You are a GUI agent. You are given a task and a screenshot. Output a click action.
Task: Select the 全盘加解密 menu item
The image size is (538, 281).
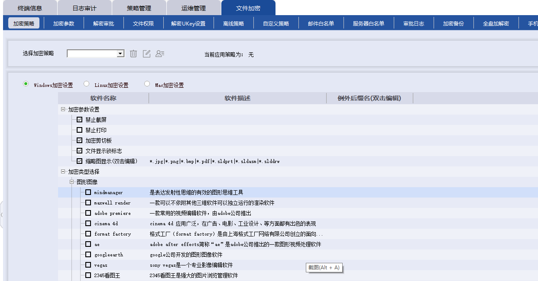click(496, 23)
